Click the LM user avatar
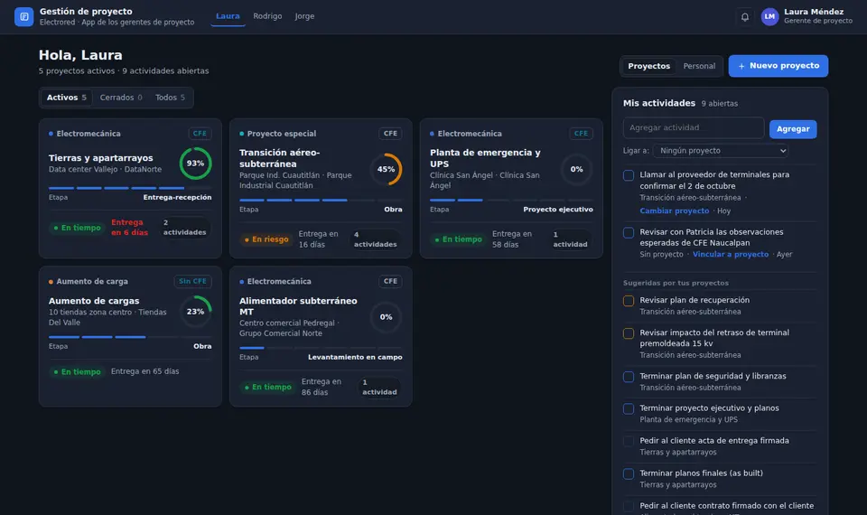The width and height of the screenshot is (867, 515). (x=769, y=16)
